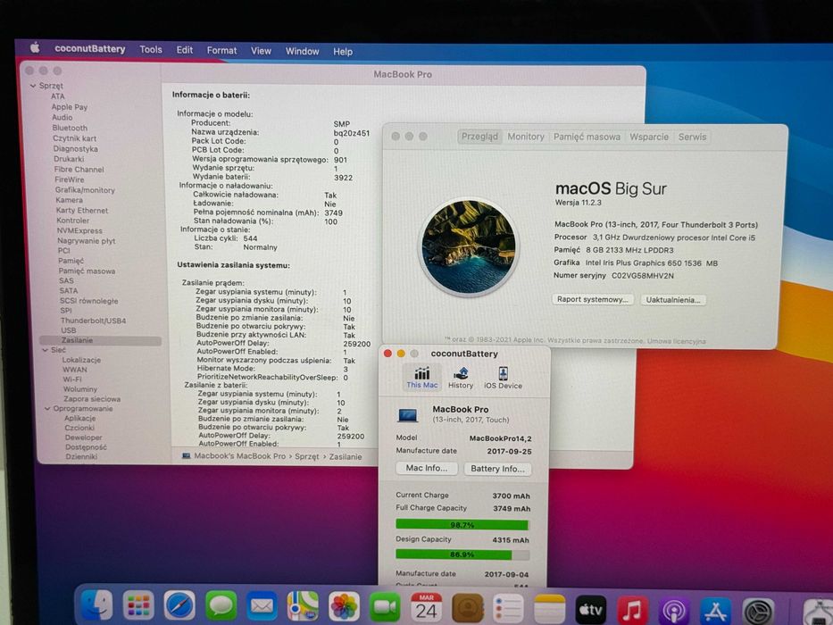The image size is (833, 625).
Task: Open Notes from the Dock
Action: click(550, 609)
